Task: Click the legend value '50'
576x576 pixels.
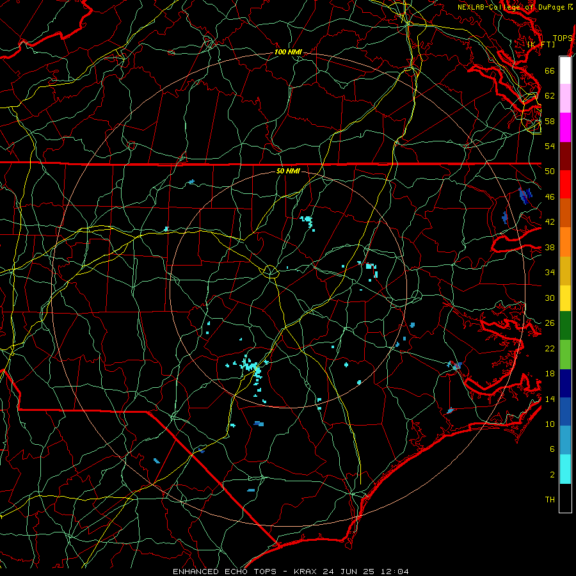Action: coord(550,171)
